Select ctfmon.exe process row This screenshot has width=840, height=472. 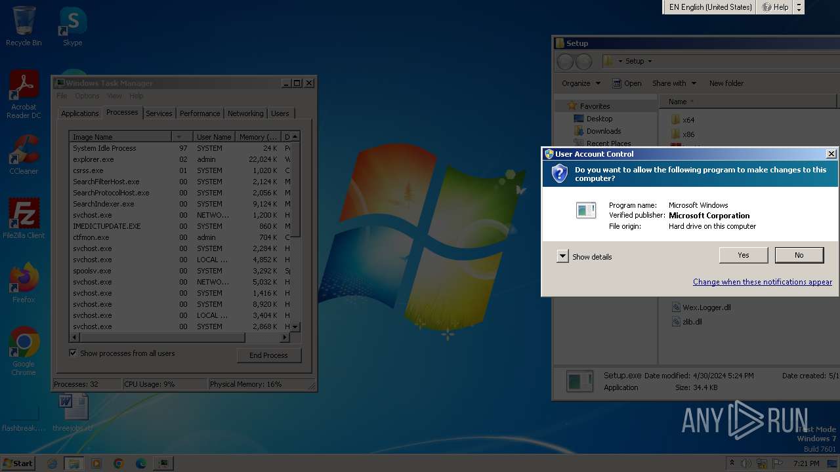[x=180, y=237]
